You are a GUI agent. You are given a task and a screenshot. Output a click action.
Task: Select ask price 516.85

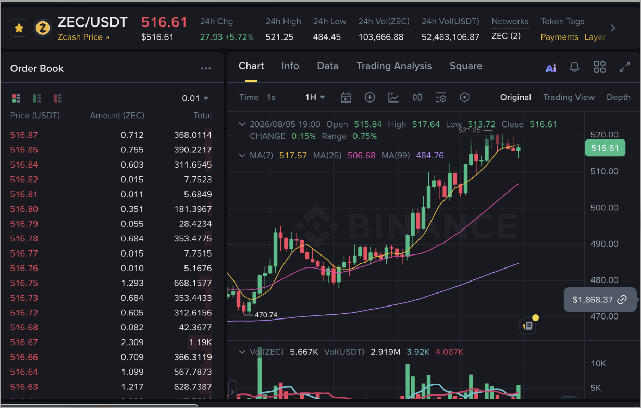(24, 150)
